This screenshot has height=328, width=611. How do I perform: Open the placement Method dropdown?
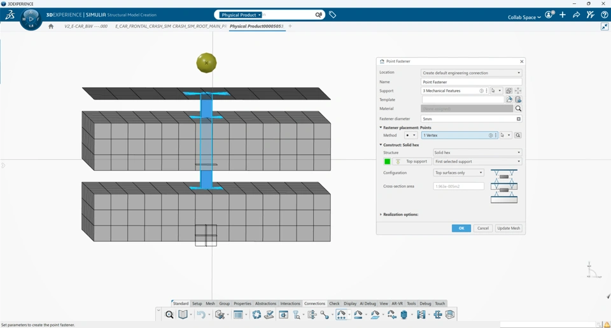coord(411,135)
